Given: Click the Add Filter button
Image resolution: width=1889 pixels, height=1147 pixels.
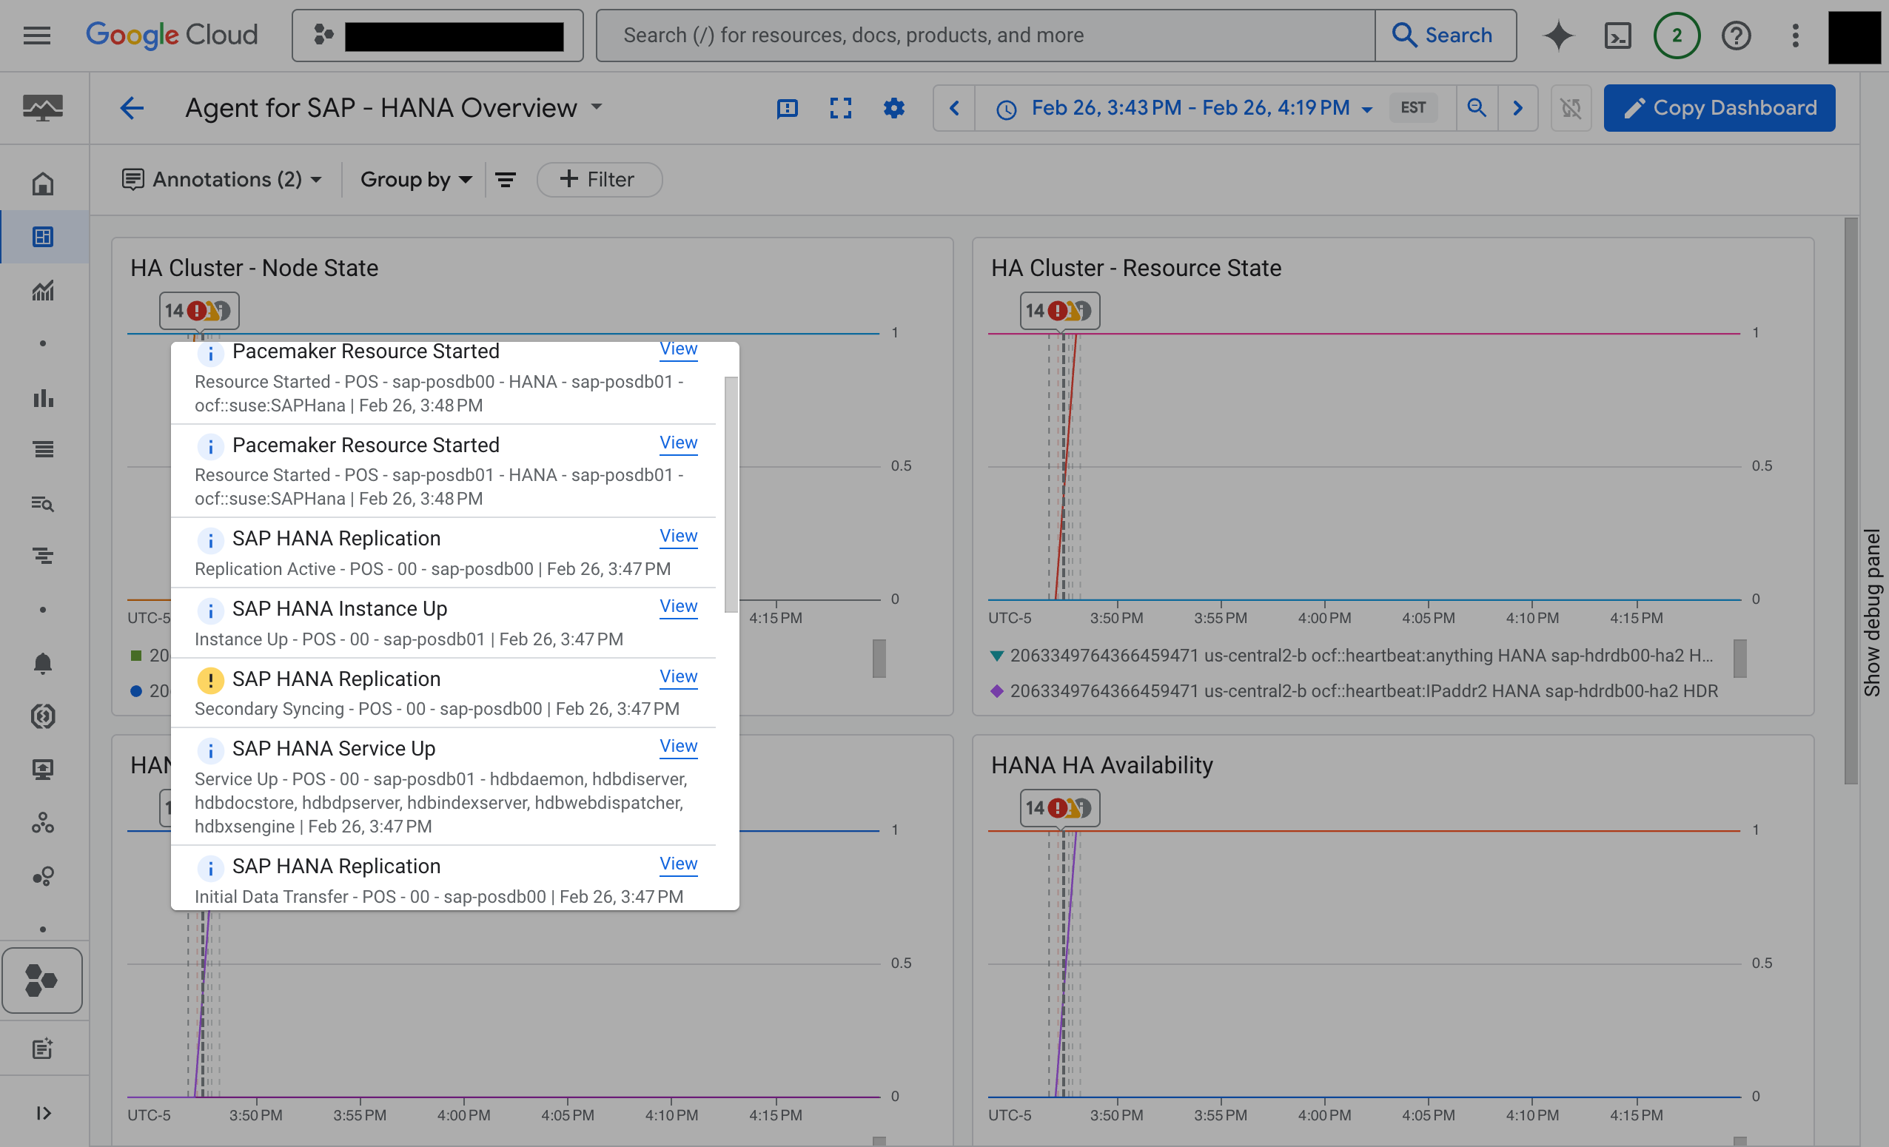Looking at the screenshot, I should 598,178.
